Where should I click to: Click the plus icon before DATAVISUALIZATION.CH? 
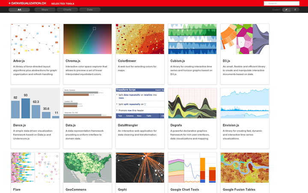tap(9, 3)
